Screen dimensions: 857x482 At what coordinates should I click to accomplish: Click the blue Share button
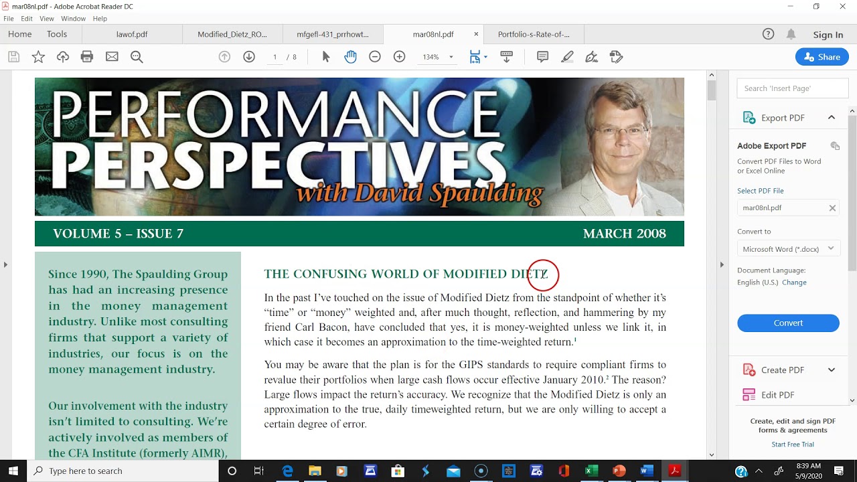tap(822, 57)
